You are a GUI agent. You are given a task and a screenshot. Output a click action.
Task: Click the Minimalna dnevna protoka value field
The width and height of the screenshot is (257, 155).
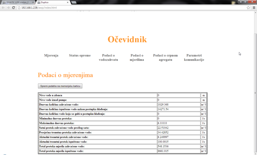(179, 118)
